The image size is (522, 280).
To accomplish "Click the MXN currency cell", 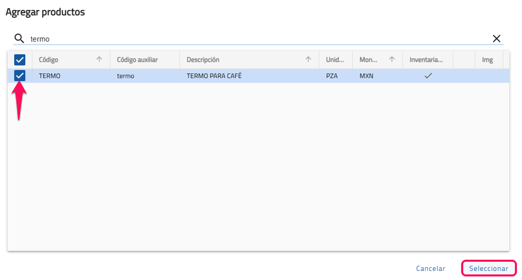I will [x=366, y=76].
